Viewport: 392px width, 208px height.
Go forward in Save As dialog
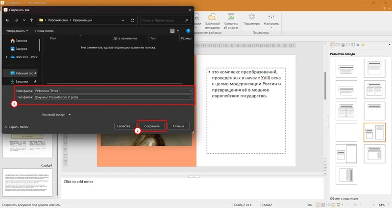(16, 20)
